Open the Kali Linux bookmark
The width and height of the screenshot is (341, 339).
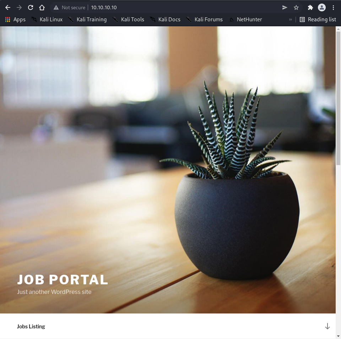tap(47, 20)
